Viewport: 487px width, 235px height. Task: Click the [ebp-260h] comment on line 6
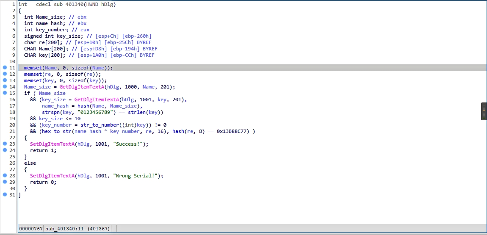[x=137, y=36]
